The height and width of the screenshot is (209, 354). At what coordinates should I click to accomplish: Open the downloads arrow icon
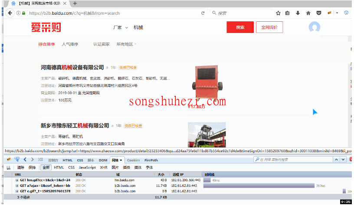pos(298,13)
